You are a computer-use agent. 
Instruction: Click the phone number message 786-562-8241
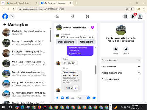point(70,63)
